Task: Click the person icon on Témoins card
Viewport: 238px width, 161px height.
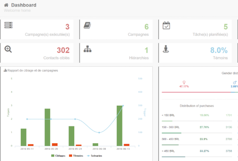Action: click(166, 49)
